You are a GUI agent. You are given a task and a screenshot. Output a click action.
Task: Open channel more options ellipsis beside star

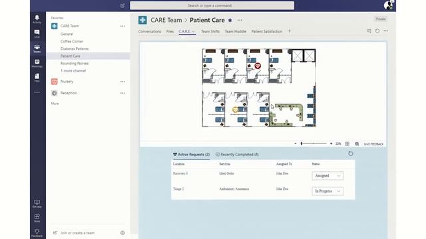240,20
